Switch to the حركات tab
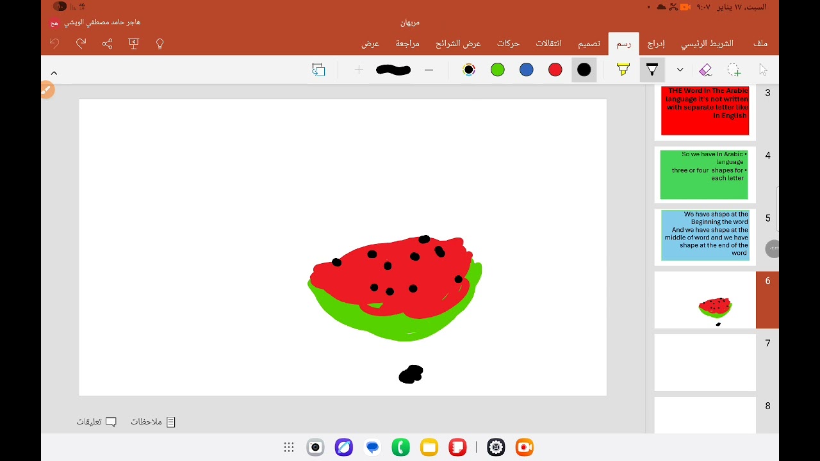 508,44
